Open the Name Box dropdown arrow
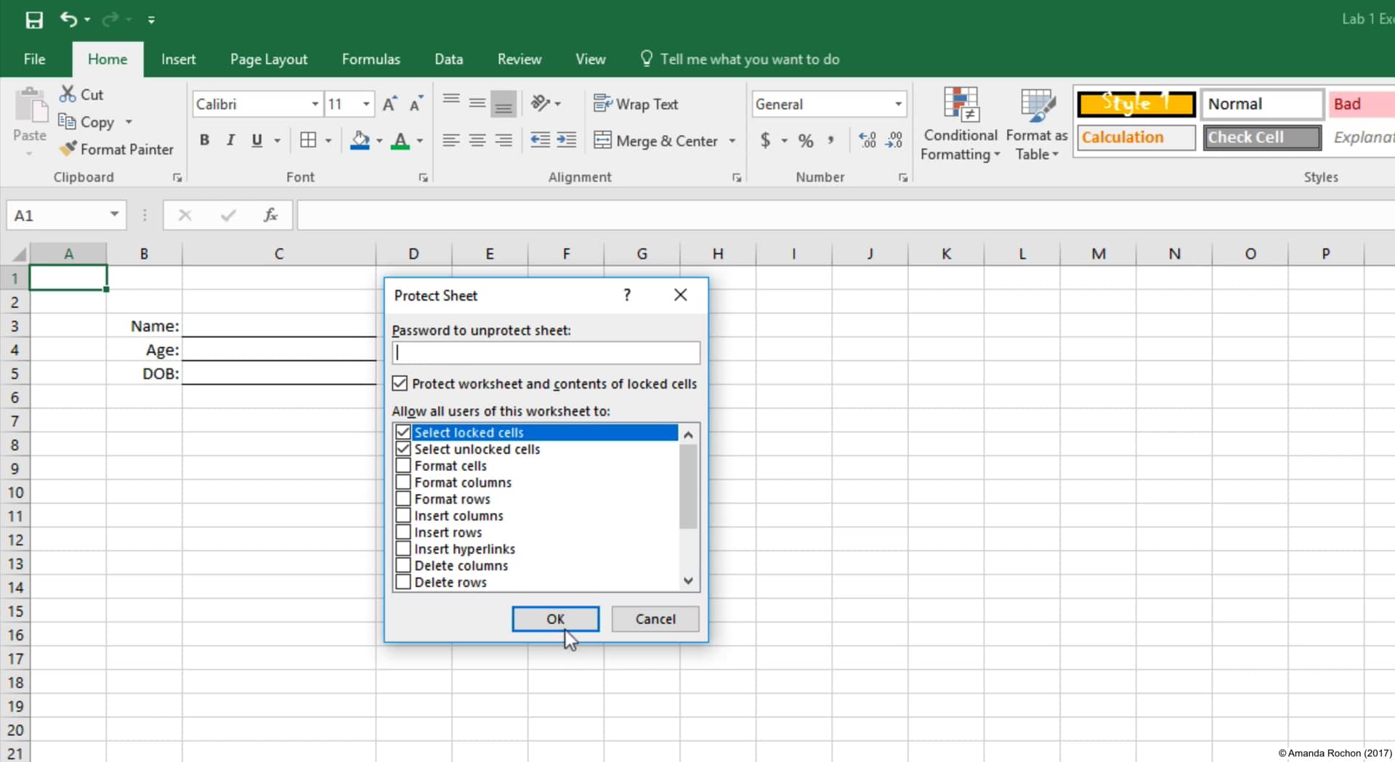 114,214
